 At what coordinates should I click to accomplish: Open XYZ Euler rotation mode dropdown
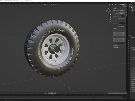pos(119,43)
